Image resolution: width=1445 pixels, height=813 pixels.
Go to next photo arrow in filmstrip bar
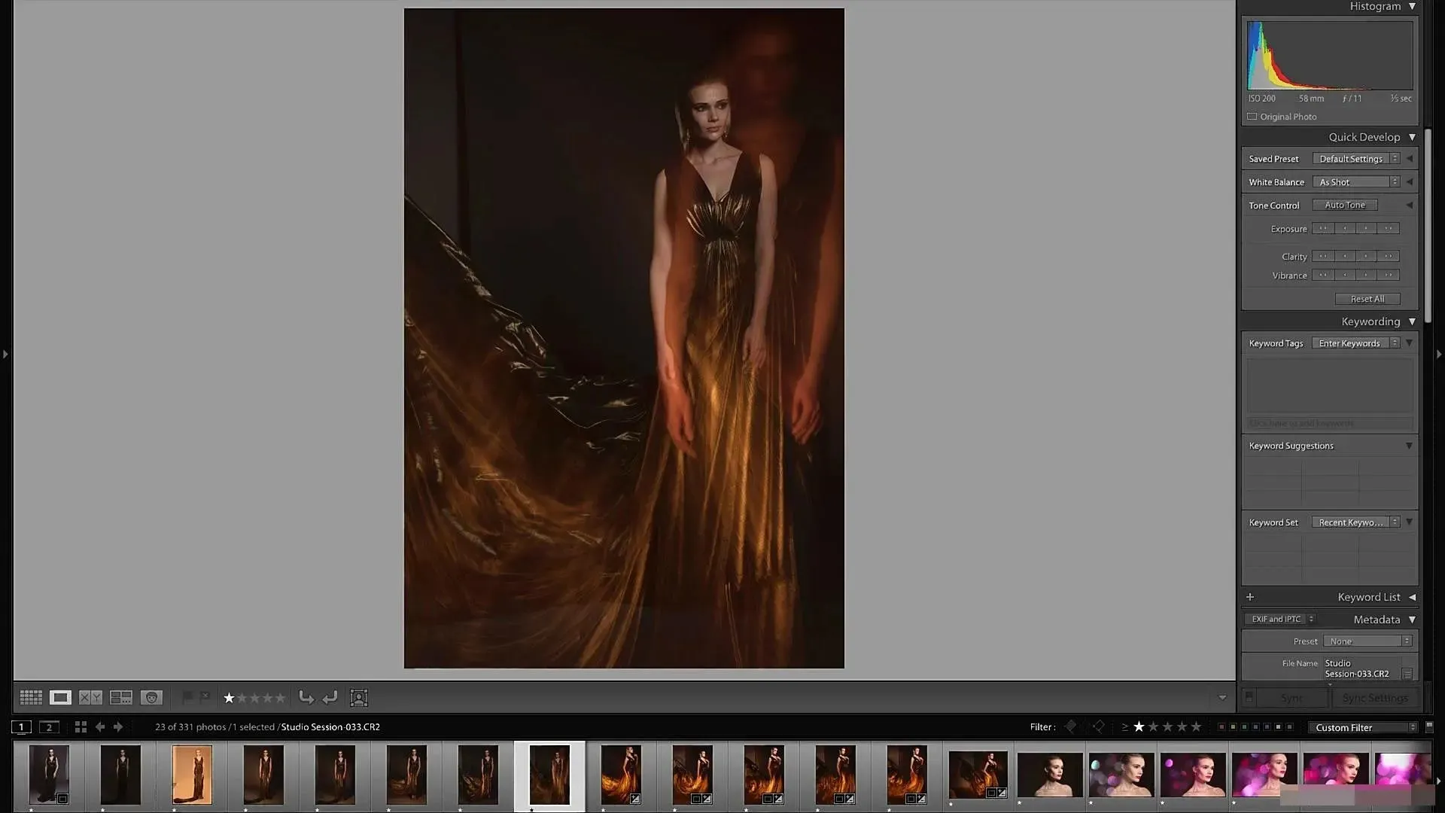coord(118,727)
